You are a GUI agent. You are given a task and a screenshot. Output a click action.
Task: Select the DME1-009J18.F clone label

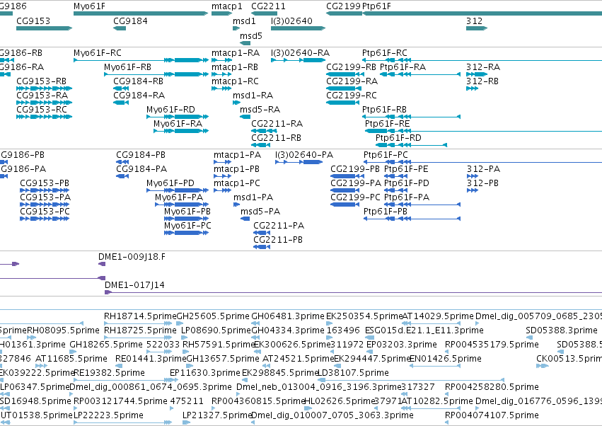click(132, 257)
